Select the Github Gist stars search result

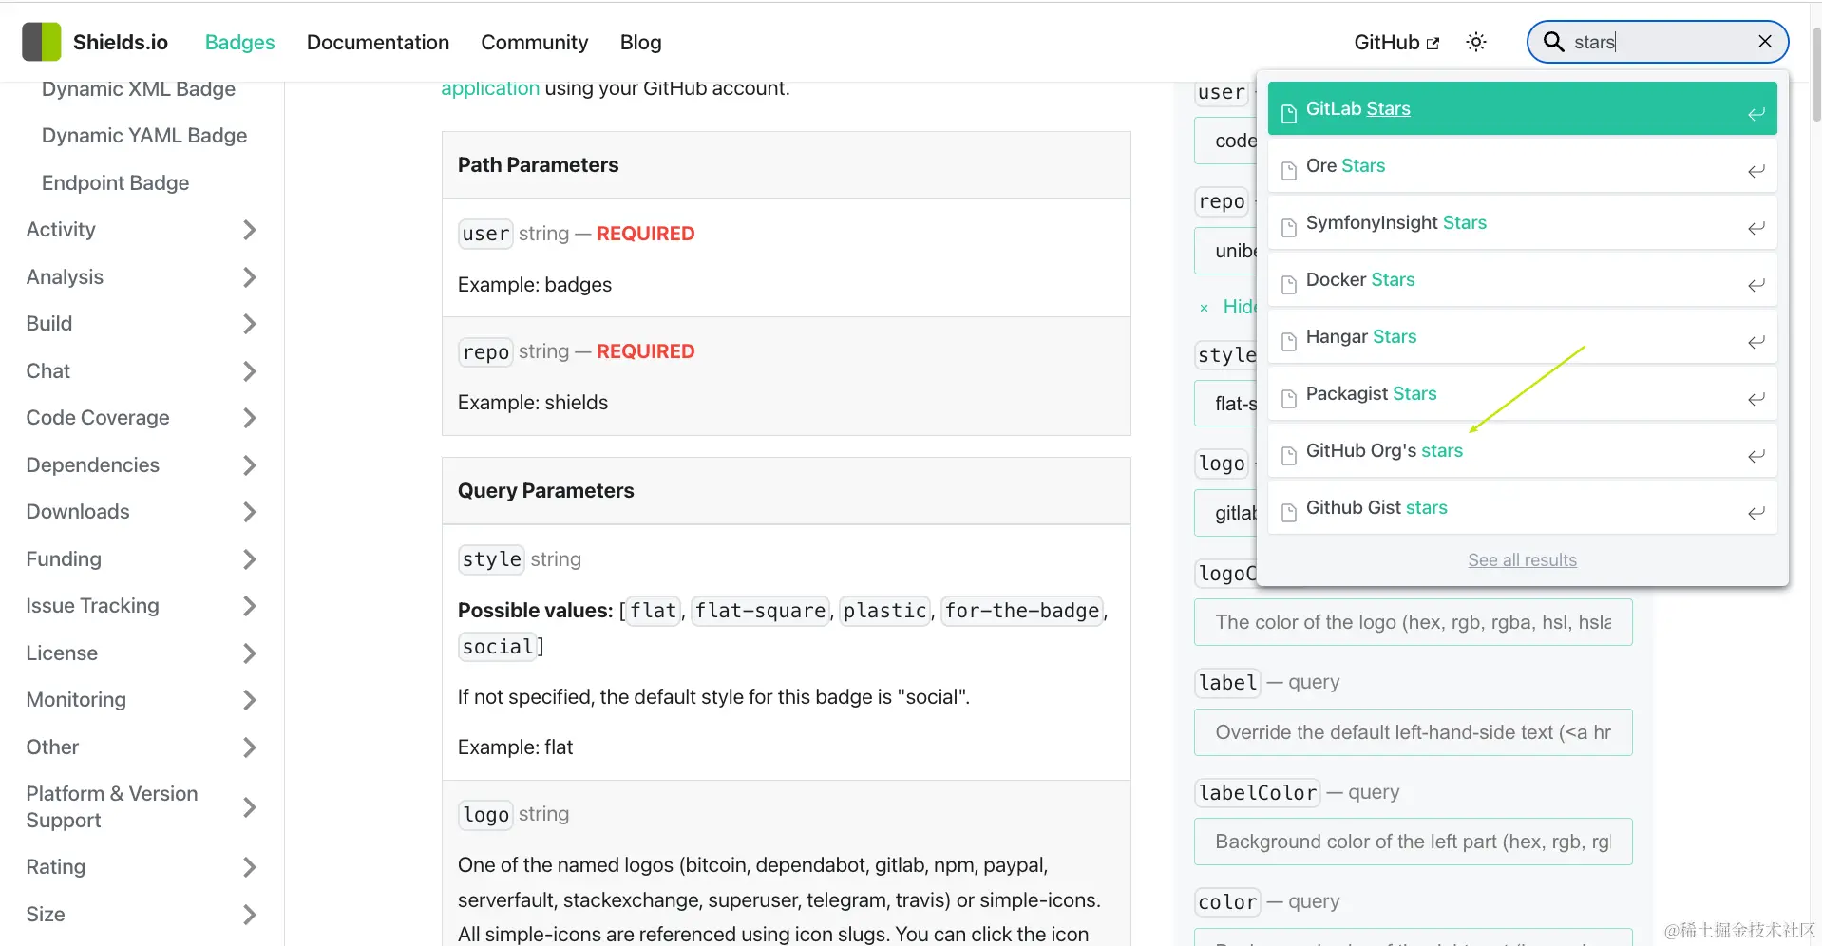click(x=1522, y=508)
